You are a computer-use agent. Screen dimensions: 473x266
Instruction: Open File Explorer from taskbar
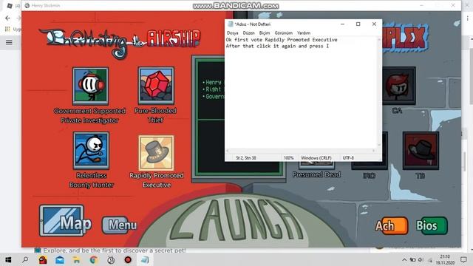coord(77,259)
